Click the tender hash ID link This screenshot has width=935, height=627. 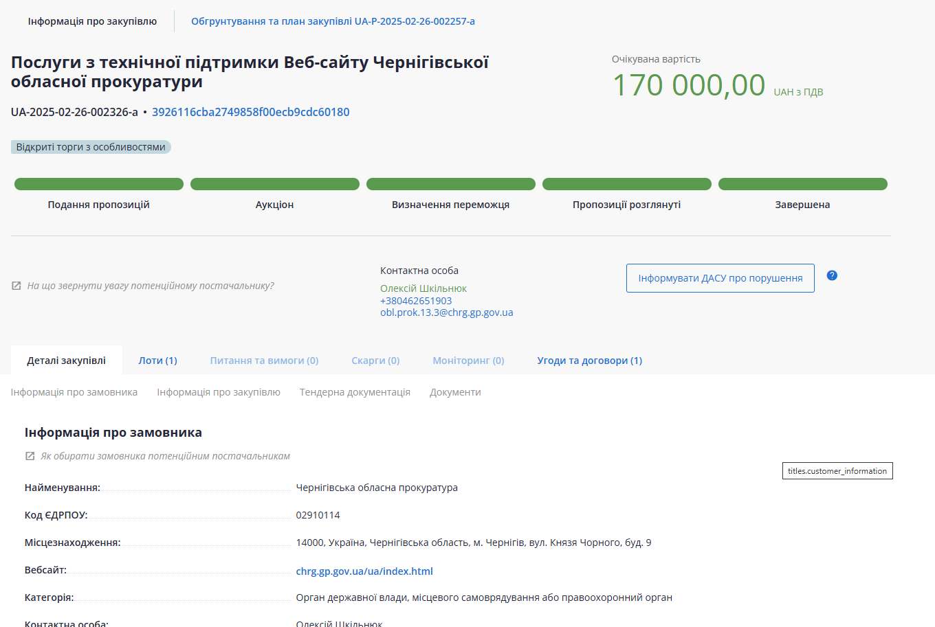[250, 112]
